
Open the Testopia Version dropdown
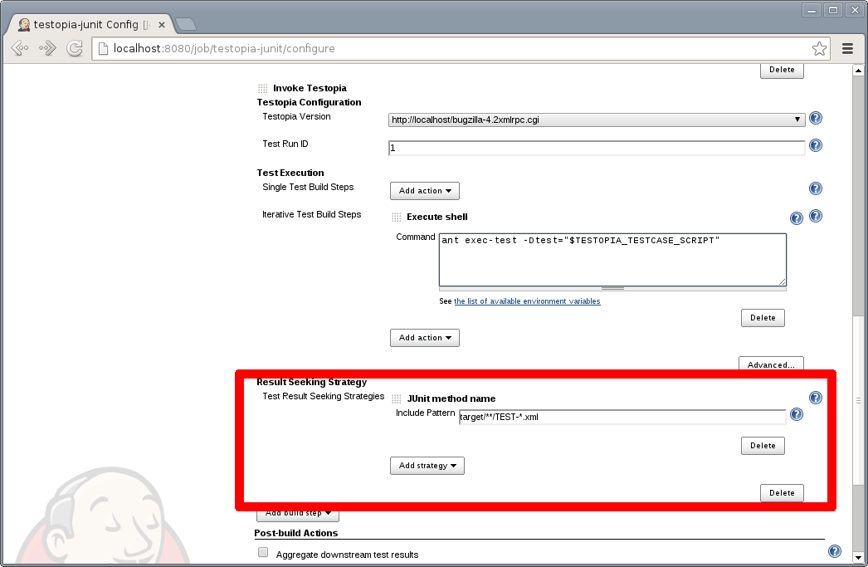[x=597, y=120]
